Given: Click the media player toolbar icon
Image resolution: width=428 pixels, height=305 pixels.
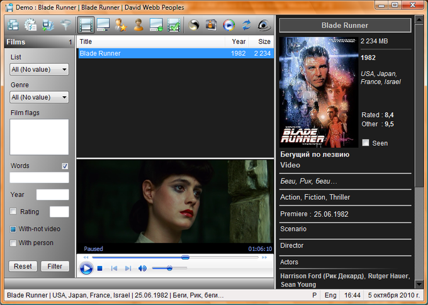Looking at the screenshot, I should coord(228,25).
